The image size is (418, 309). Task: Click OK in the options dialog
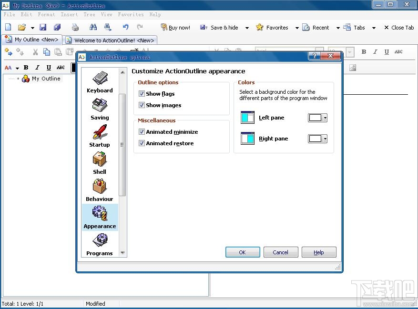click(x=243, y=252)
